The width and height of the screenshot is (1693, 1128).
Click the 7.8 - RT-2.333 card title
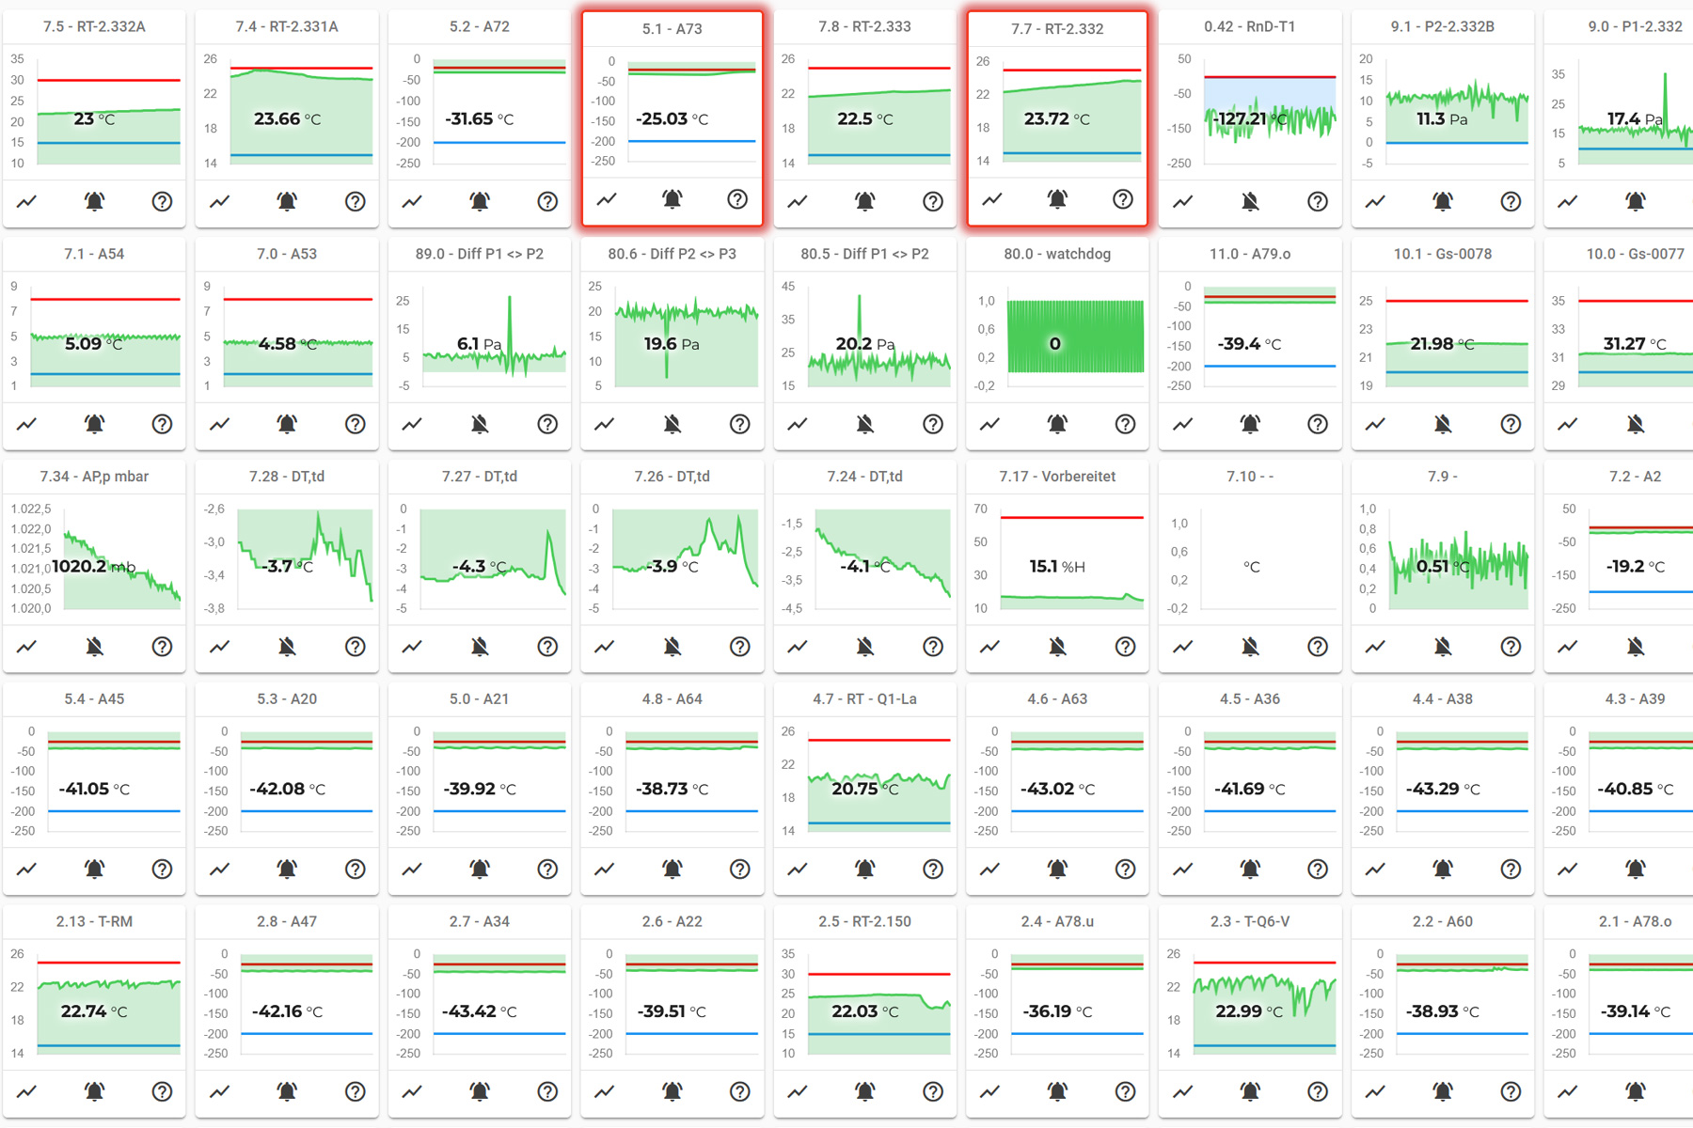click(x=864, y=26)
